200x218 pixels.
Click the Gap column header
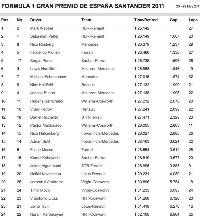174,20
